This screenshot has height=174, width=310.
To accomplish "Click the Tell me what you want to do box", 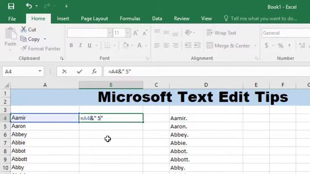I will pos(261,18).
